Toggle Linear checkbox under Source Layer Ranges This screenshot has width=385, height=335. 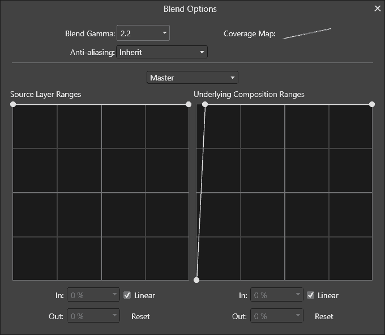(127, 295)
